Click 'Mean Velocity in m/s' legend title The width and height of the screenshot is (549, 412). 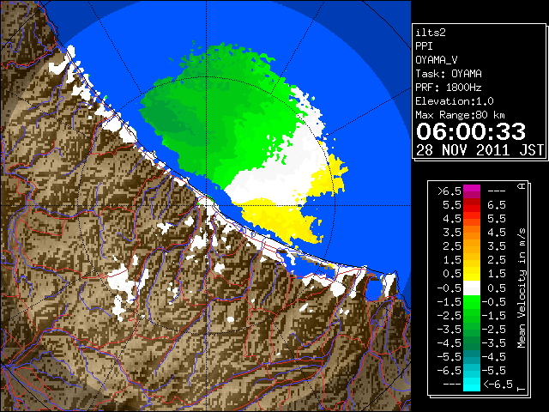coord(522,288)
